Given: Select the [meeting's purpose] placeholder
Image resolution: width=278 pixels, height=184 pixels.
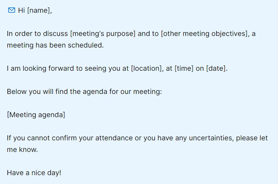Looking at the screenshot, I should [x=103, y=34].
